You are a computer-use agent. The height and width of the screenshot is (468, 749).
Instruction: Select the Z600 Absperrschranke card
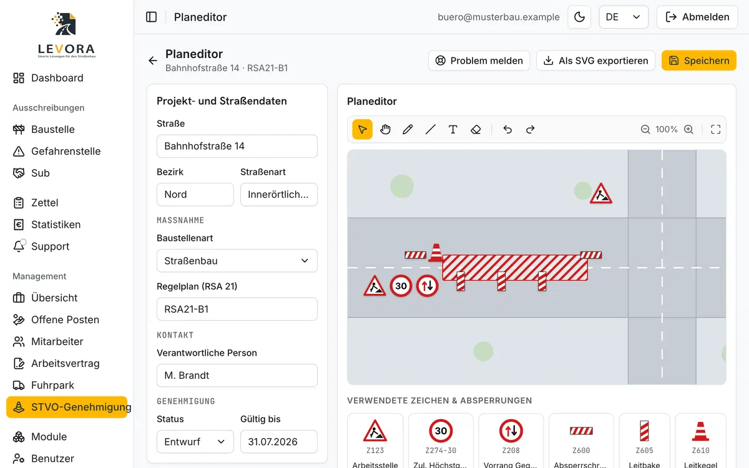pos(581,441)
